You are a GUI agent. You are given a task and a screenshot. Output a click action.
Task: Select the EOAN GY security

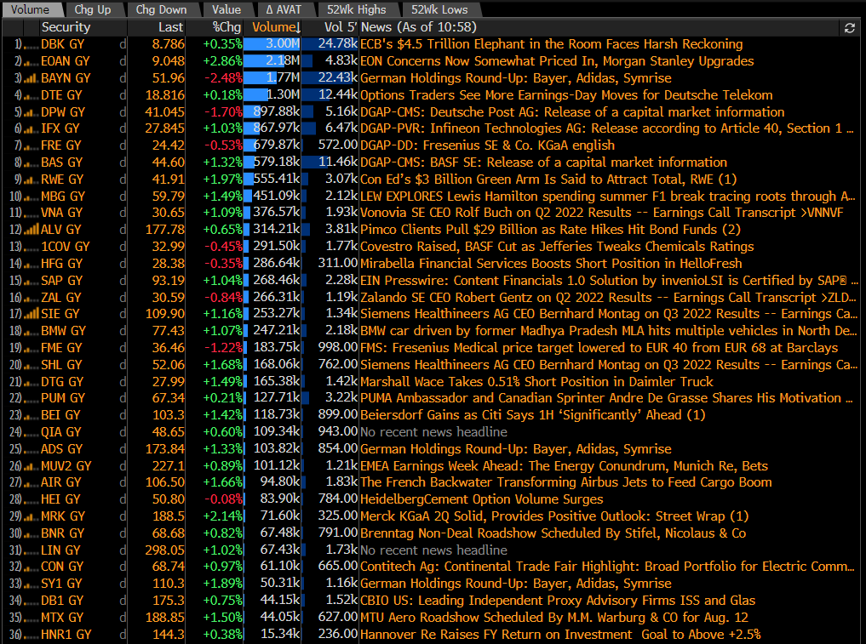tap(66, 61)
